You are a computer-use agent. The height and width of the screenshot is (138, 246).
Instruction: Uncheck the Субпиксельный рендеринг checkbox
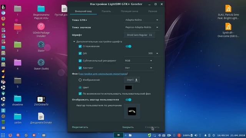[x=80, y=61]
